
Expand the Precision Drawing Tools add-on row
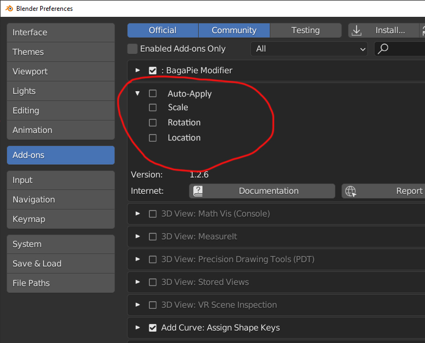tap(138, 259)
